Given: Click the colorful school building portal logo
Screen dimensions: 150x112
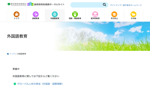Looking at the screenshot, I should [30, 4].
